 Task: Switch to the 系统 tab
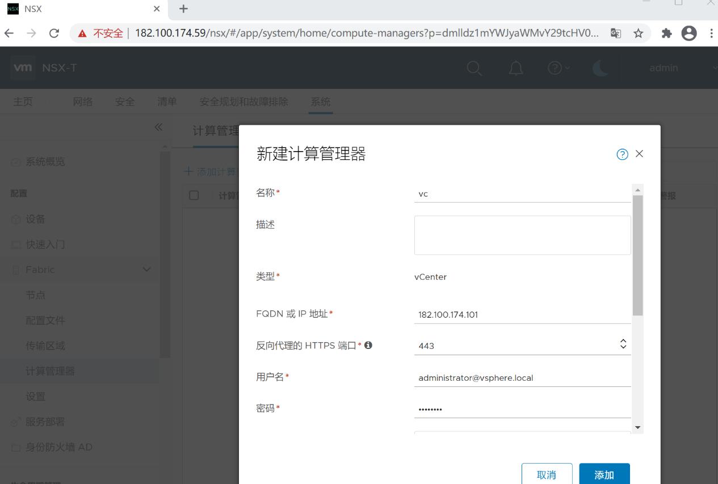click(320, 102)
